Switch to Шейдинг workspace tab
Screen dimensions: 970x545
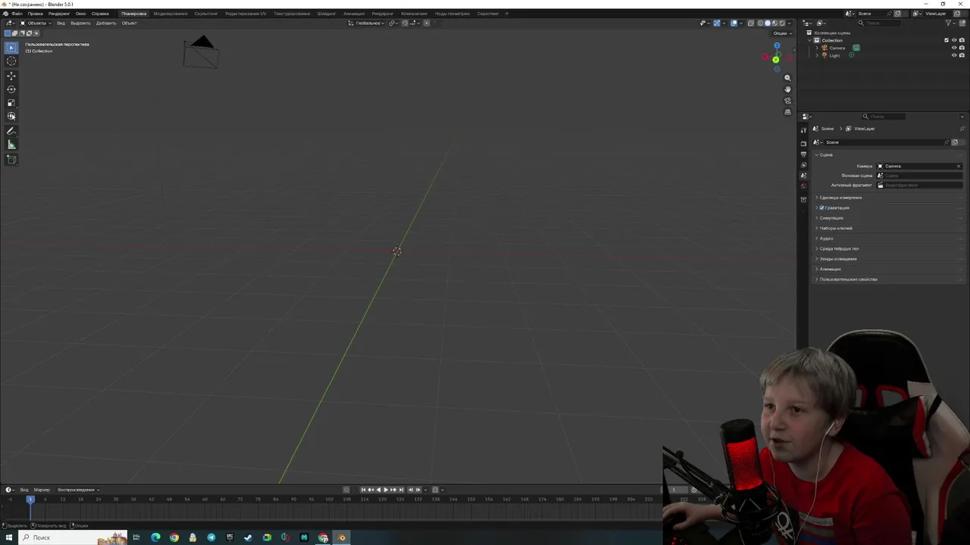pos(327,14)
